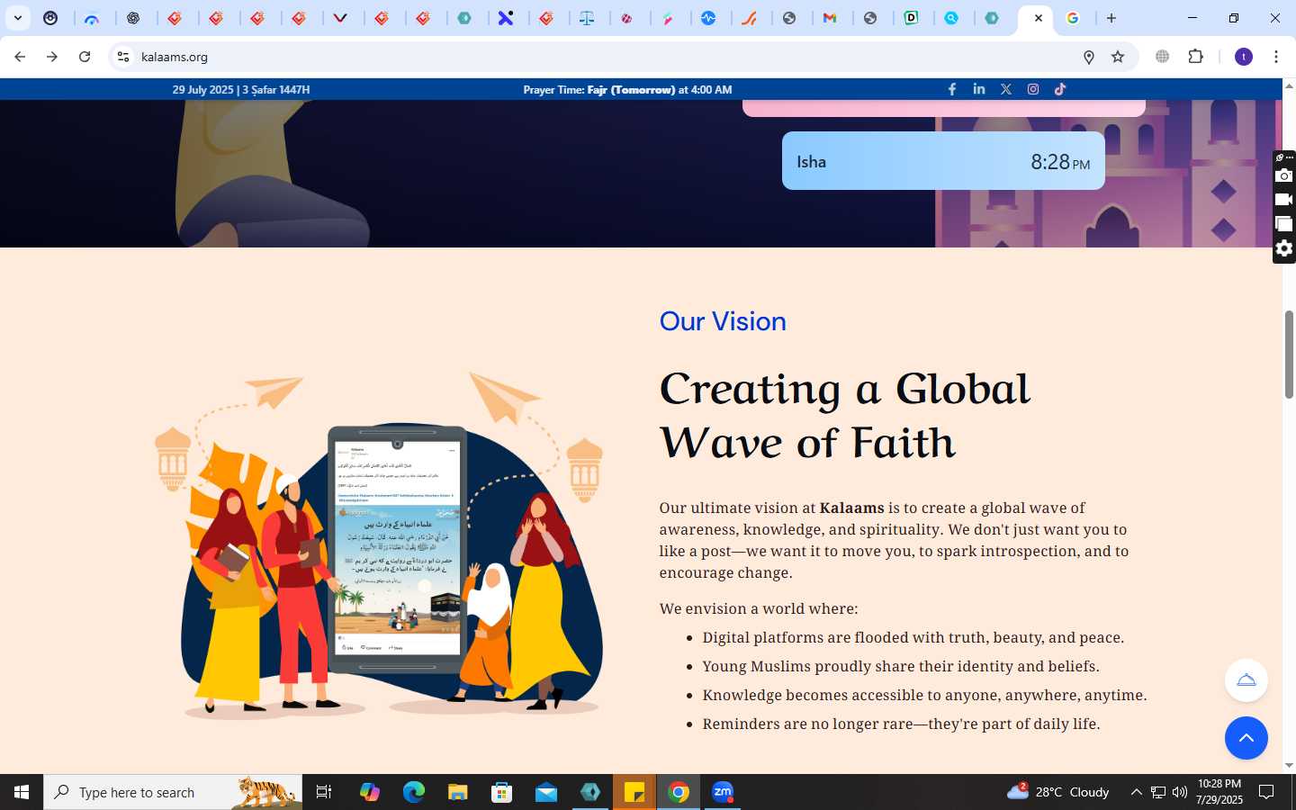The image size is (1296, 810).
Task: Open the Chrome extensions puzzle icon
Action: (1195, 57)
